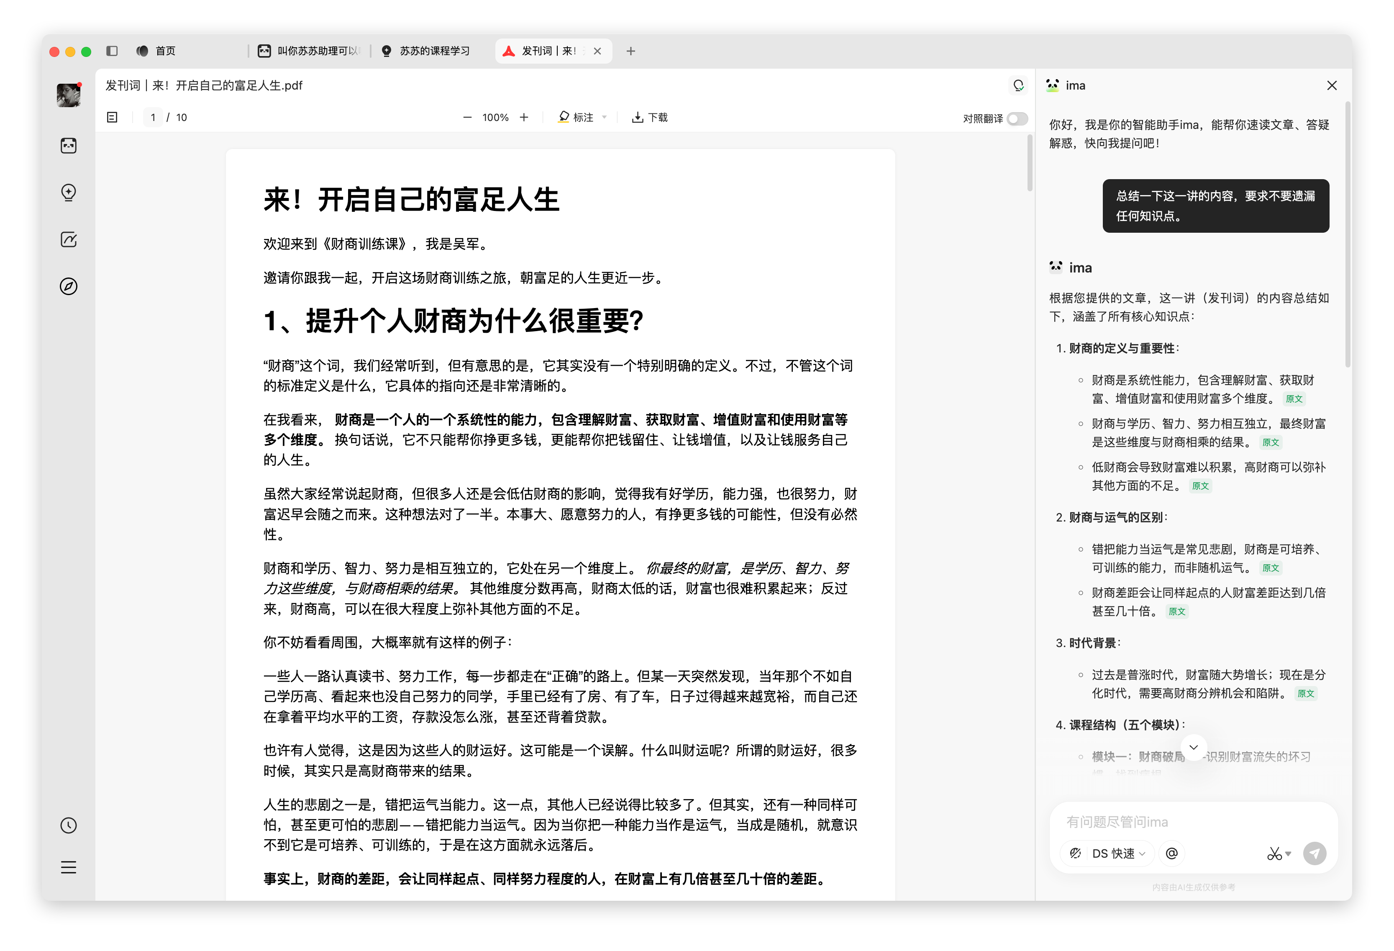Viewport: 1394px width, 951px height.
Task: Click the 100% zoom level value
Action: 495,118
